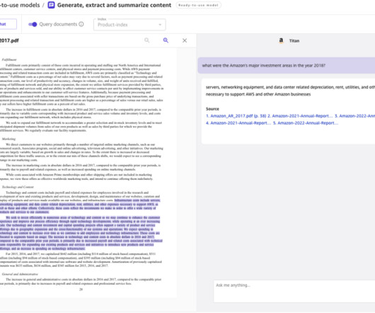
Task: Click the chat bubble icon beside the page title
Action: pos(51,5)
